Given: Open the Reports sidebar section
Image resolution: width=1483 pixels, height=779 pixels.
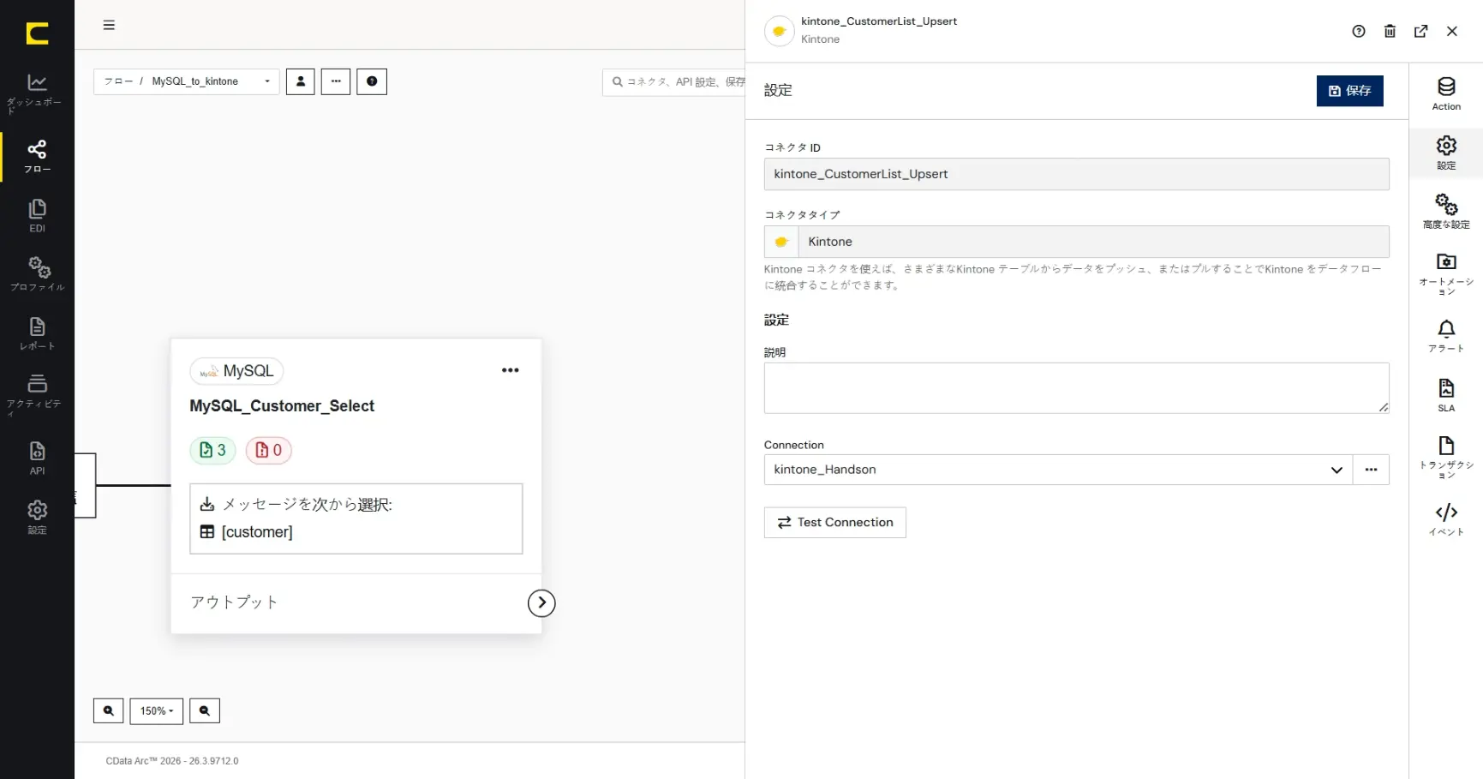Looking at the screenshot, I should click(37, 333).
